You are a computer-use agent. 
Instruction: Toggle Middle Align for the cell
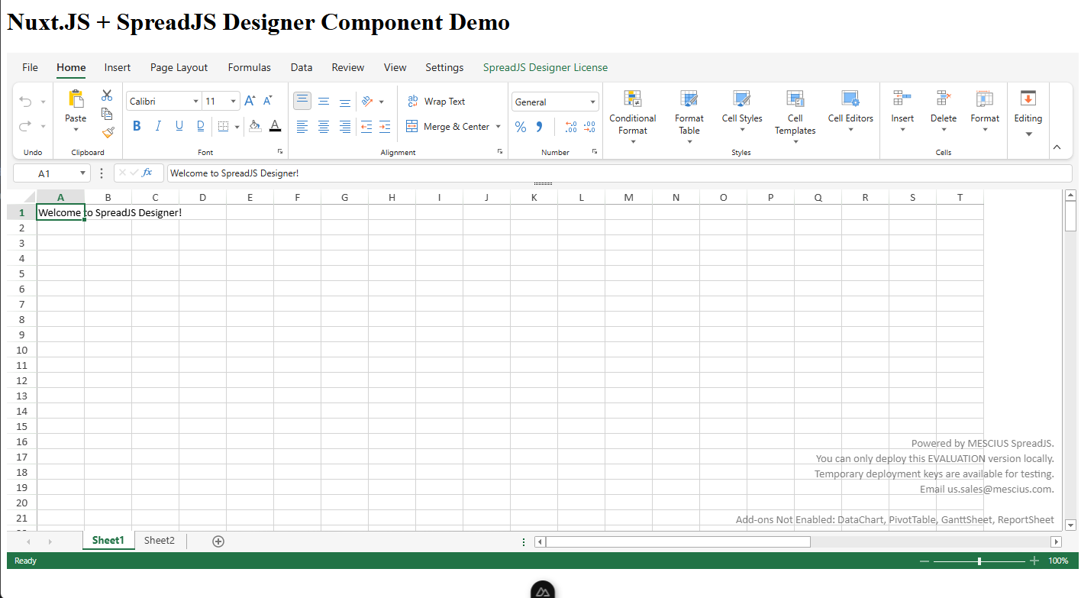pos(324,101)
